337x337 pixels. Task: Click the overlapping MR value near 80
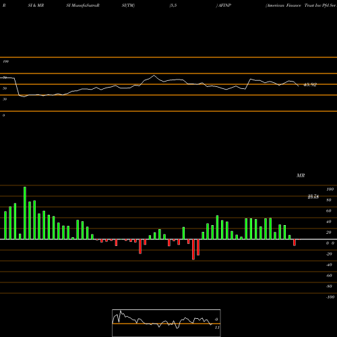313,197
